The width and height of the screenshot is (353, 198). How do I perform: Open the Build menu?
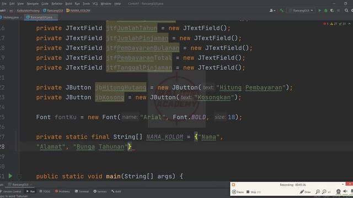tap(68, 4)
